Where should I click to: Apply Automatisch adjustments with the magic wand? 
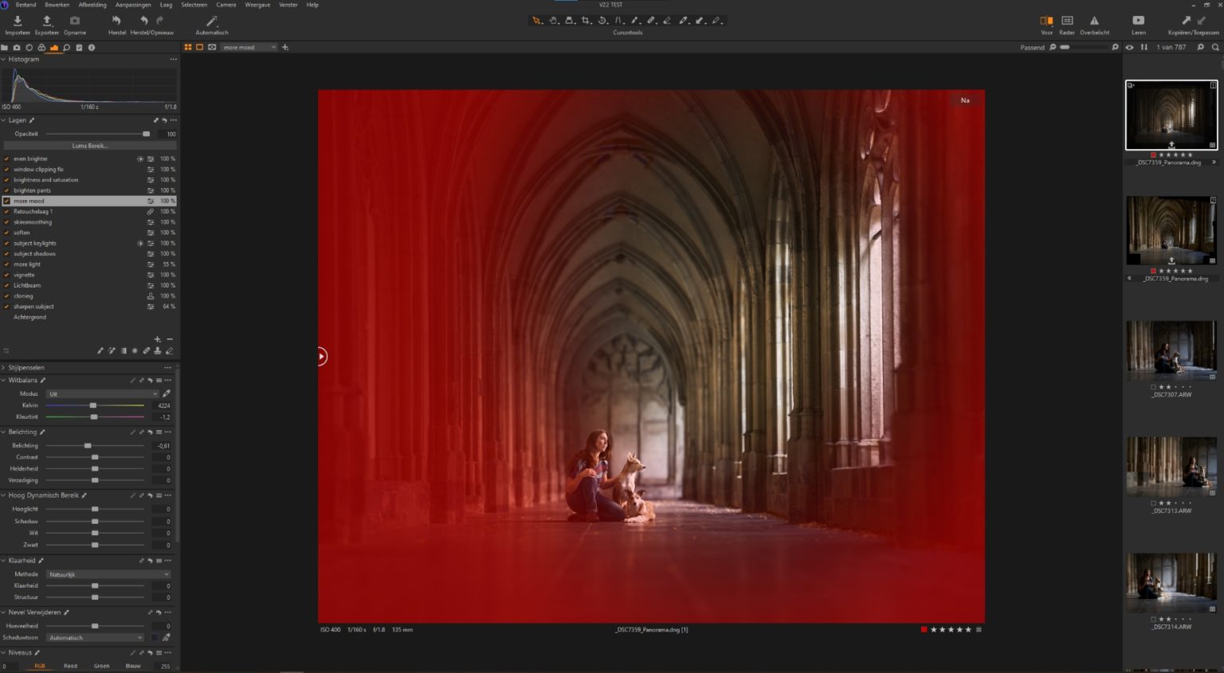(211, 22)
